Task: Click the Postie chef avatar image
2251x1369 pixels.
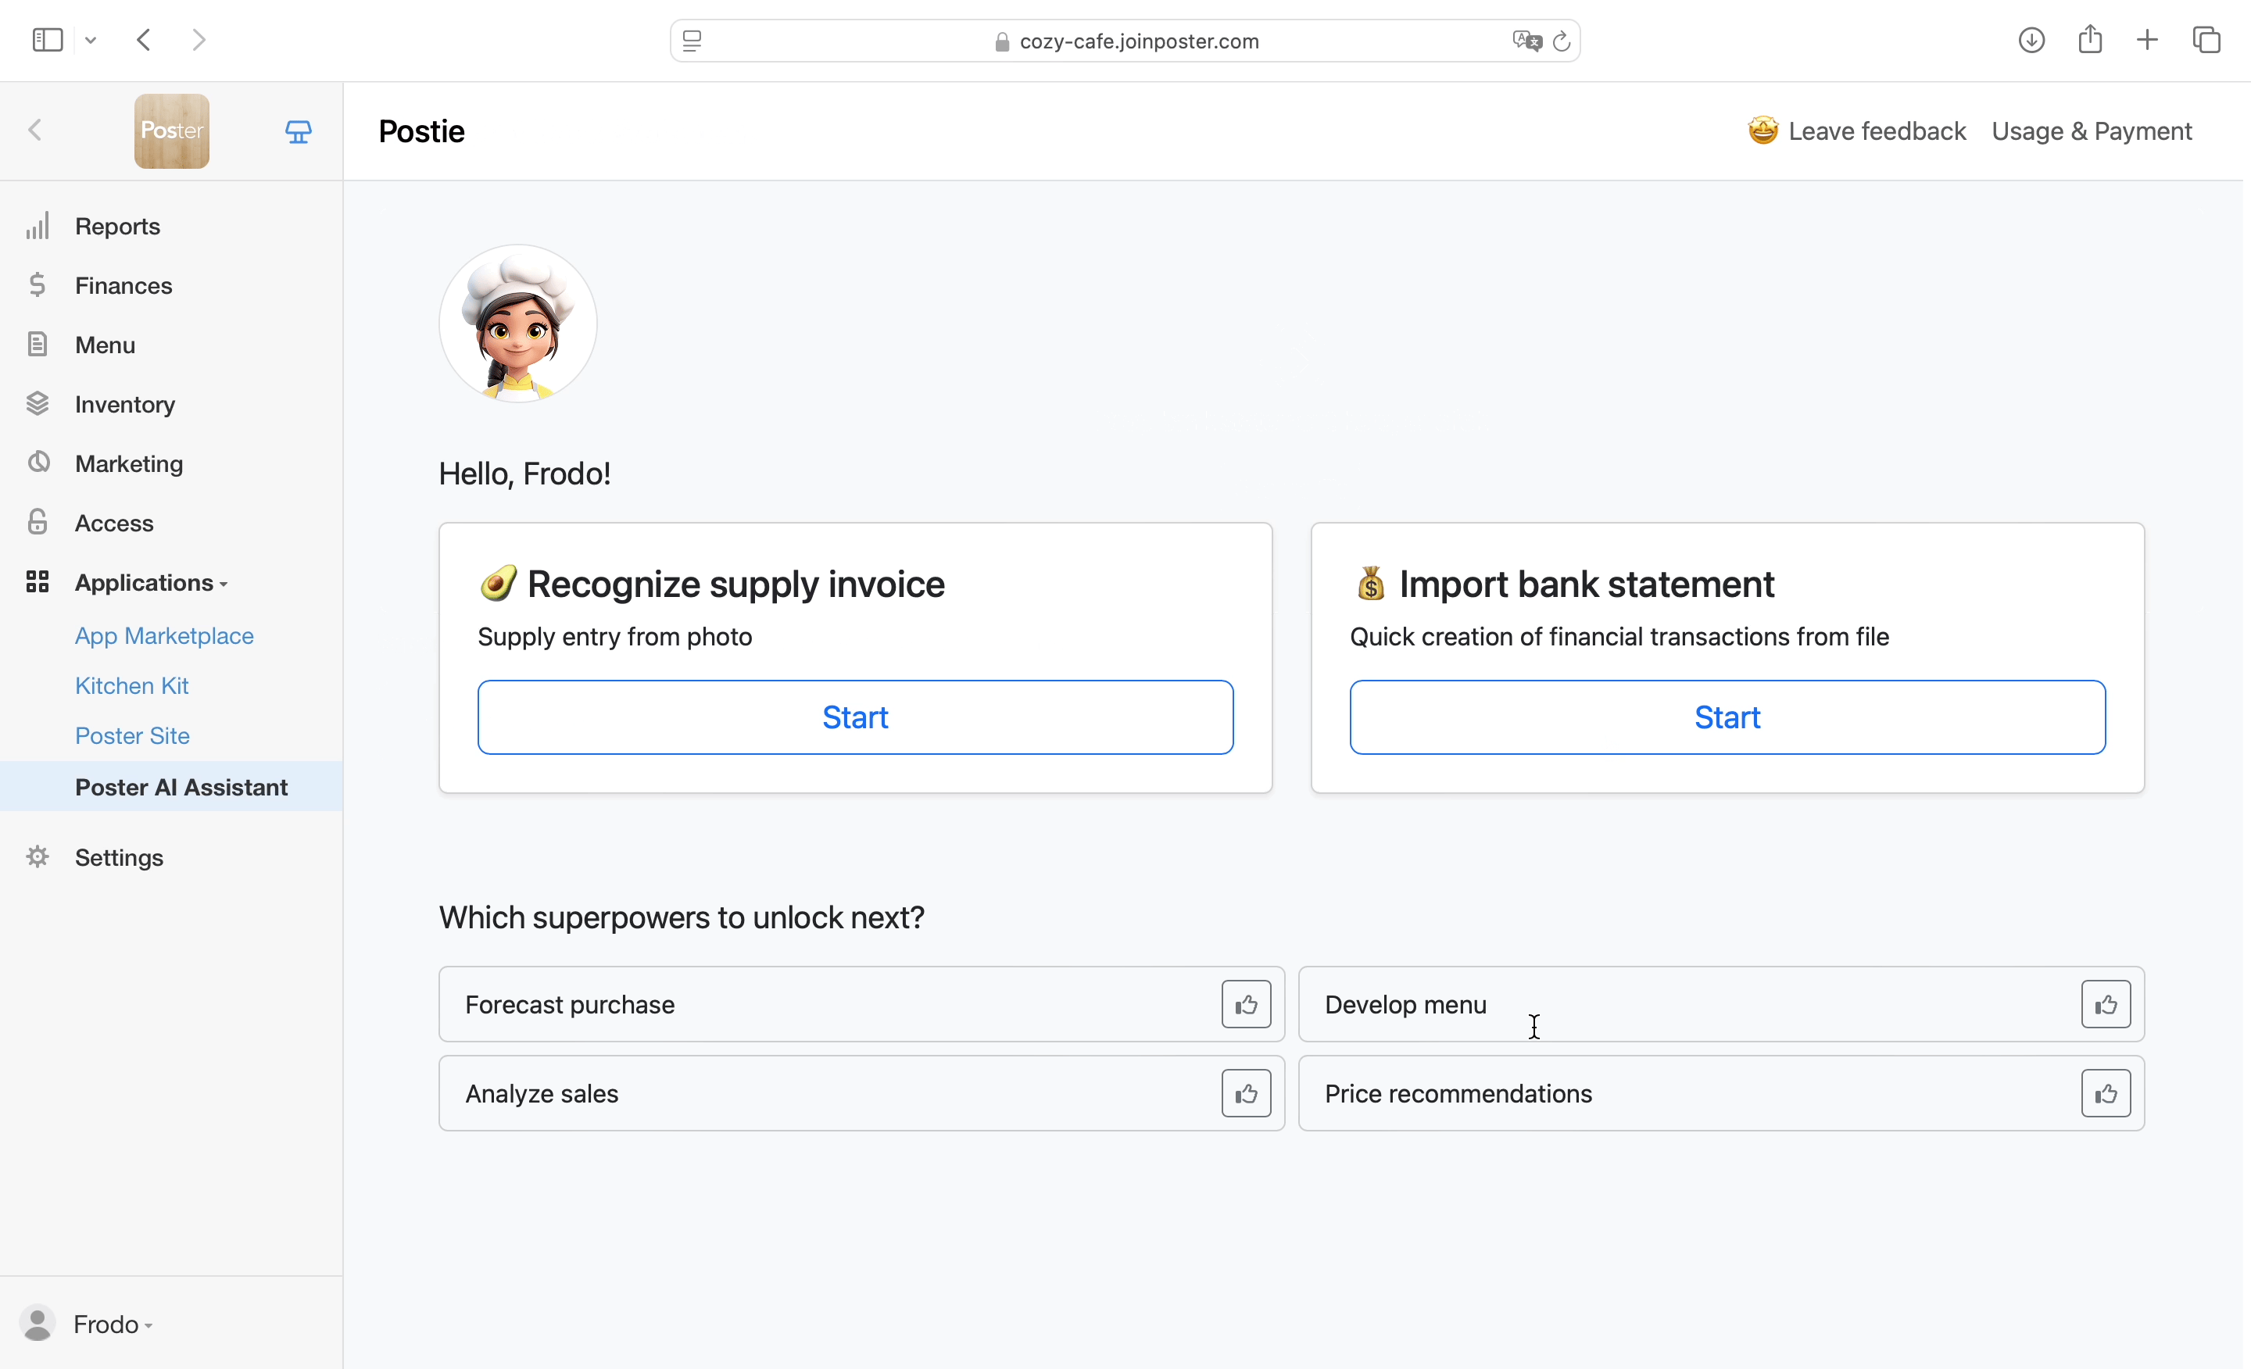Action: point(518,323)
